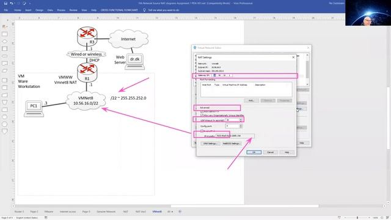Increase UDP timeout spinner up arrow
391x220 pixels.
(241, 119)
